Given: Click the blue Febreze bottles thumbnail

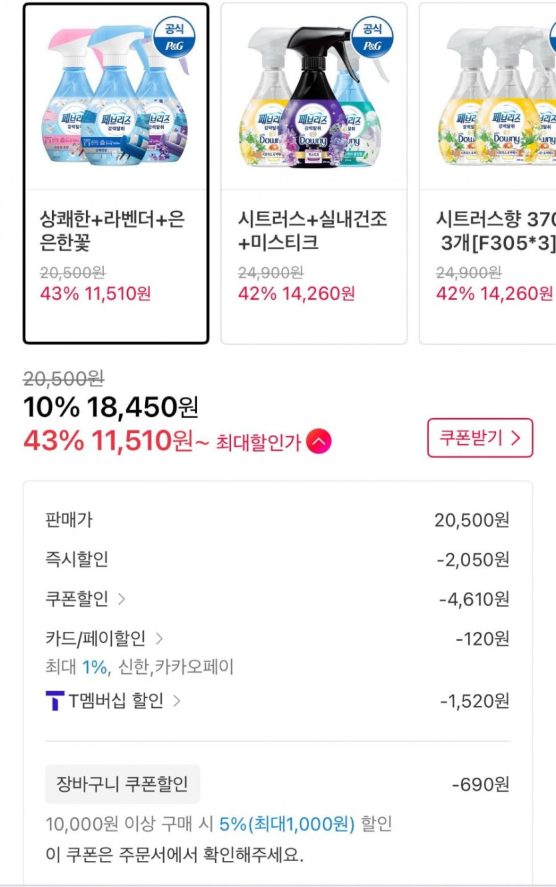Looking at the screenshot, I should coord(116,97).
